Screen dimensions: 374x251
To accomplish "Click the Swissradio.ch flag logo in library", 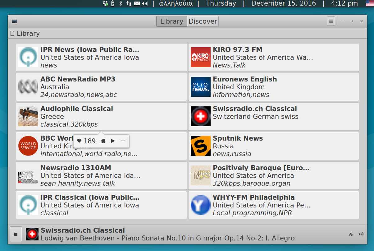I will click(201, 116).
